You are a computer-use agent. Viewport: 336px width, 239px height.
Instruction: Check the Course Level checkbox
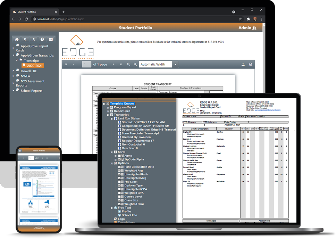click(x=119, y=197)
